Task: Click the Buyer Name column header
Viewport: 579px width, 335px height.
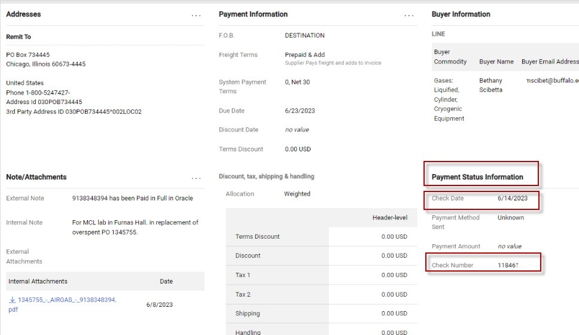Action: 496,62
